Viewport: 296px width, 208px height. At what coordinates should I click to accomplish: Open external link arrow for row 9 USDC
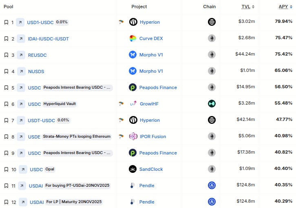(x=21, y=153)
